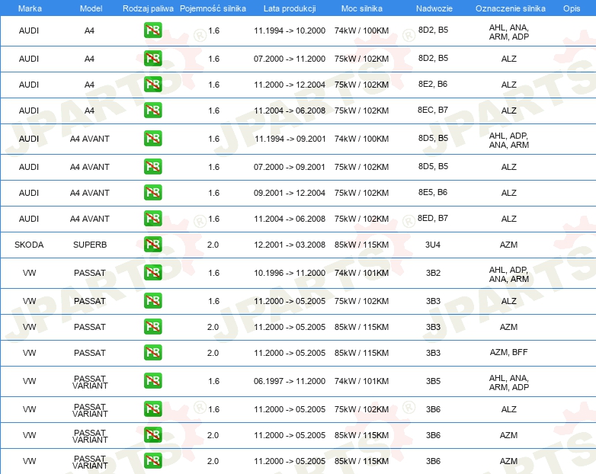Click the petrol icon in the VW PASSAT 3B3 ALZ row
The image size is (596, 474).
click(152, 300)
